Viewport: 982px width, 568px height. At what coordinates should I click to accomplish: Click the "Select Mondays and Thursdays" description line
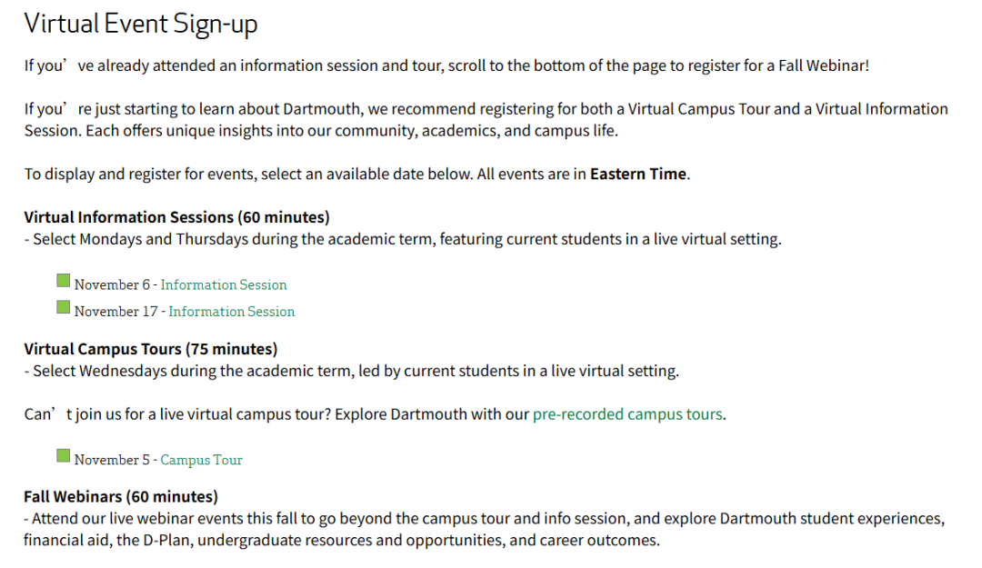(x=403, y=240)
